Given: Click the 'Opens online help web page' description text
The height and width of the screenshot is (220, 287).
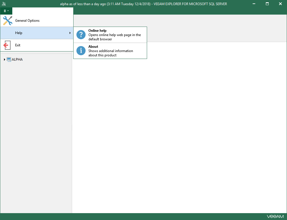Looking at the screenshot, I should (x=114, y=37).
